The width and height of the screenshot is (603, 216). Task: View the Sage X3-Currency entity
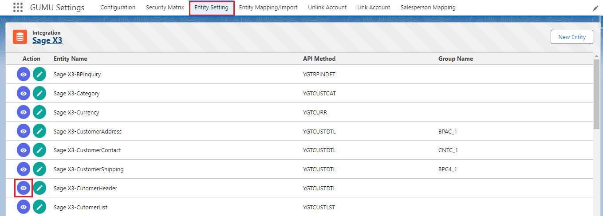point(24,113)
